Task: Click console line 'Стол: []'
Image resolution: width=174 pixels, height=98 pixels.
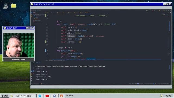Action: coord(39,69)
